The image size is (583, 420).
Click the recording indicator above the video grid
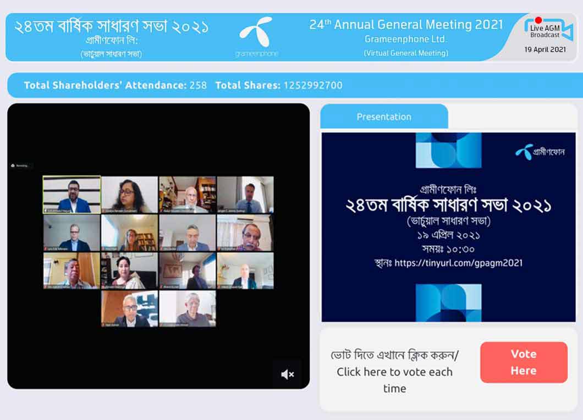click(20, 165)
